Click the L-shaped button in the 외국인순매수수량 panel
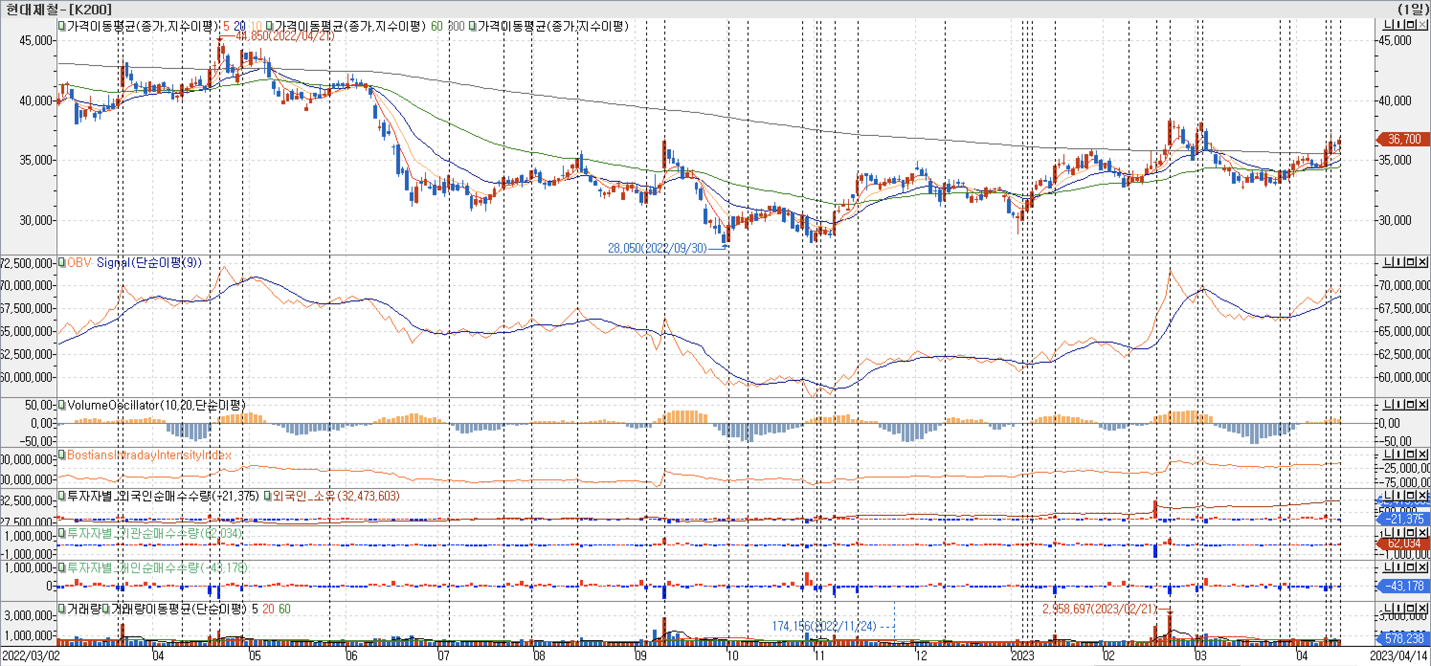 [1387, 496]
